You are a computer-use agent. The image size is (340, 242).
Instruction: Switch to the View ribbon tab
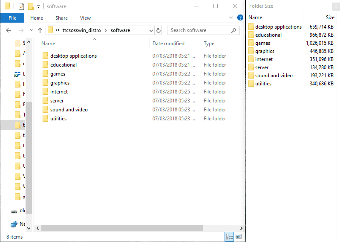[85, 18]
